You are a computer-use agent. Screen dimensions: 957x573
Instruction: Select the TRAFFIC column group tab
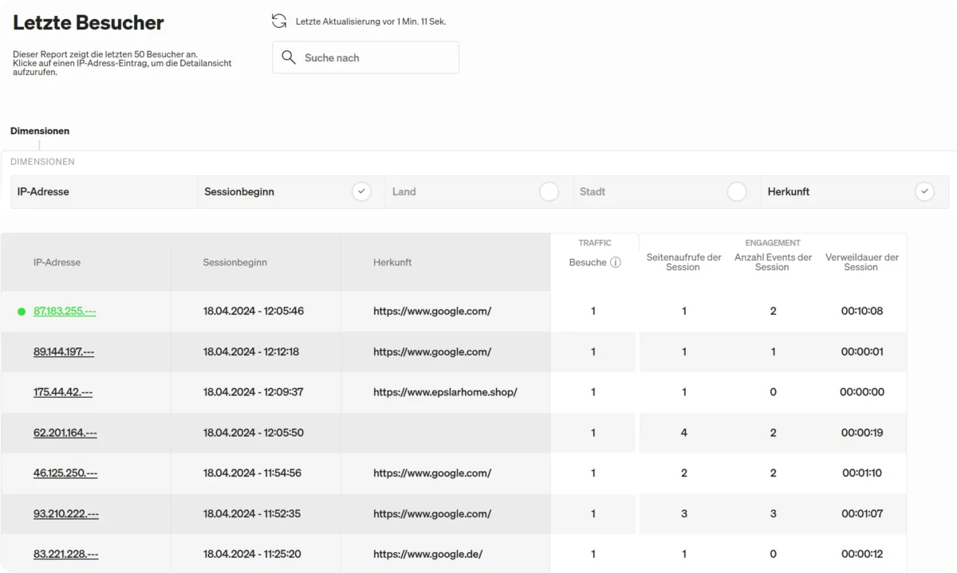click(x=594, y=243)
